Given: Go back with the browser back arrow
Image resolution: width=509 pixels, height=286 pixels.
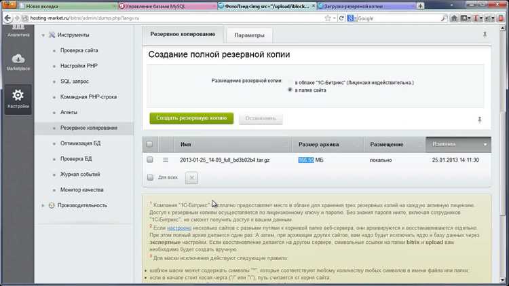Looking at the screenshot, I should coord(7,18).
